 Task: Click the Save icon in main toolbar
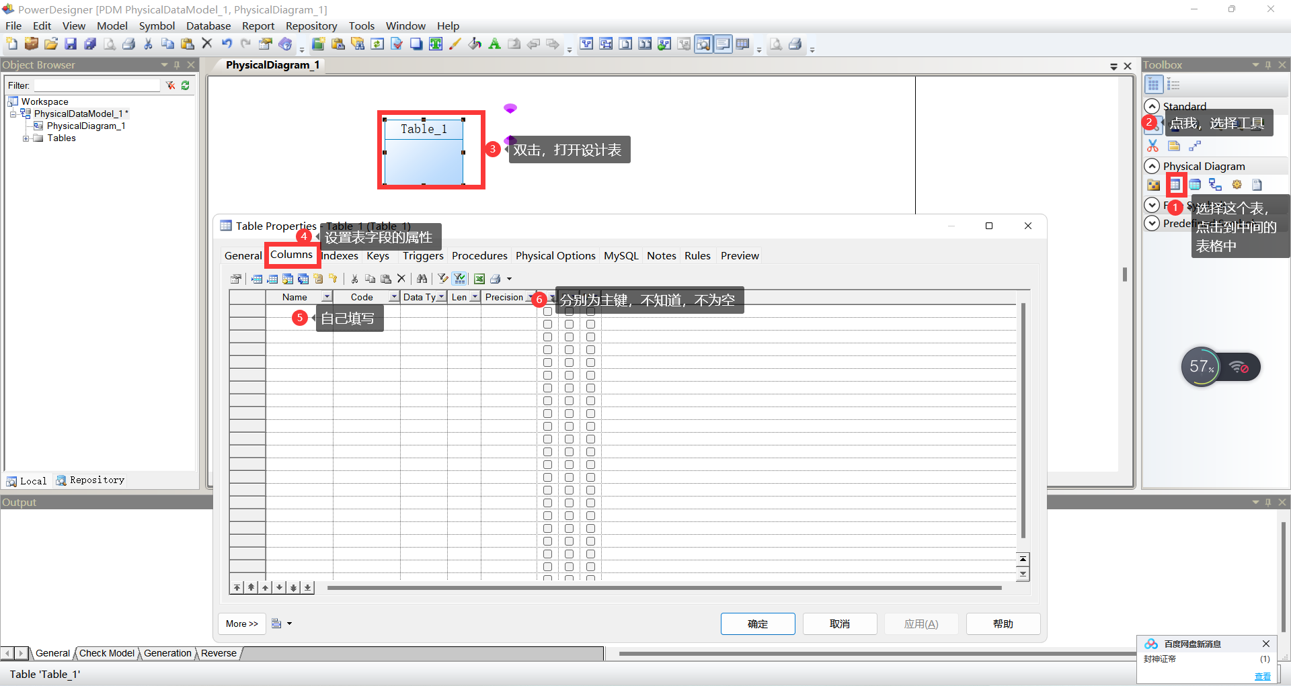pyautogui.click(x=71, y=44)
